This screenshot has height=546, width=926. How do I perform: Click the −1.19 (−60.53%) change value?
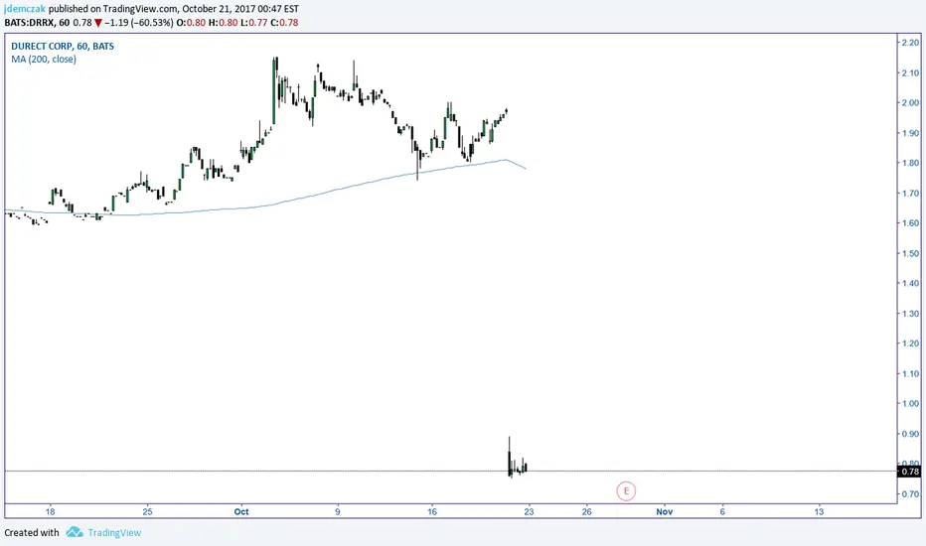(x=139, y=23)
